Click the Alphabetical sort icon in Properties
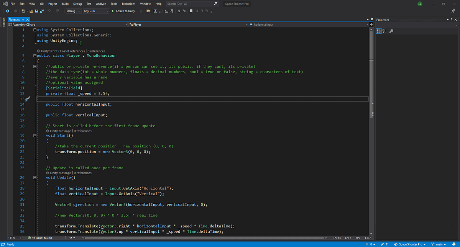This screenshot has width=460, height=247. tap(384, 31)
